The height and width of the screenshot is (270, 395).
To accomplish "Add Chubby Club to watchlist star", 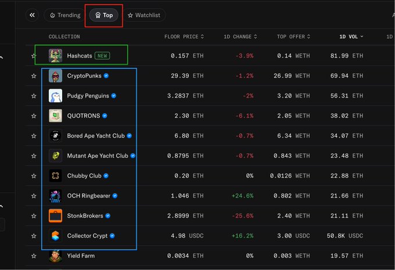I will click(34, 176).
